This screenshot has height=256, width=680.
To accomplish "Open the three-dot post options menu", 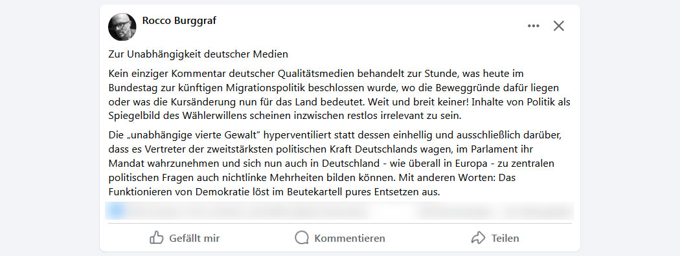I will point(533,26).
